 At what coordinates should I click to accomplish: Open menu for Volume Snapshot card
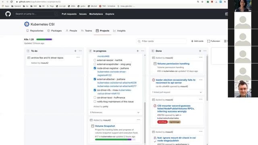click(138, 120)
